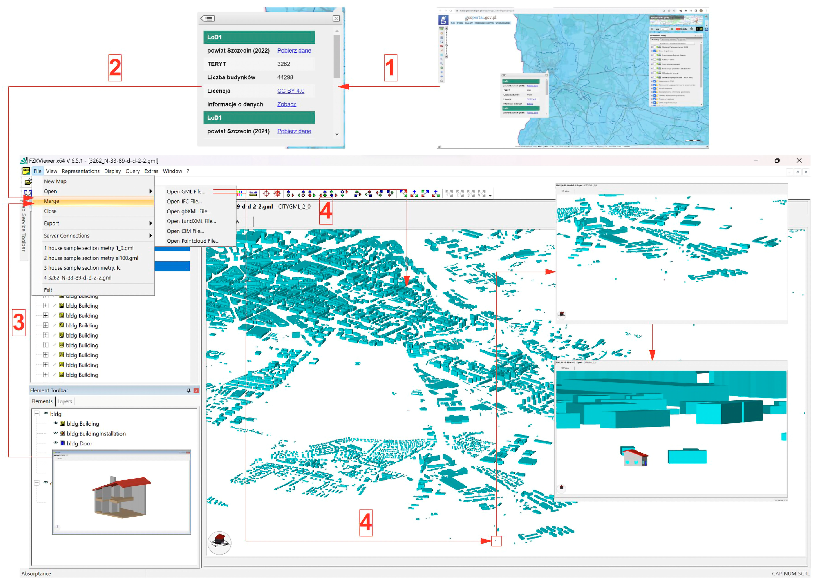Screen dimensions: 819x584
Task: Hide bldg:Building elements with eye icon
Action: [x=56, y=423]
